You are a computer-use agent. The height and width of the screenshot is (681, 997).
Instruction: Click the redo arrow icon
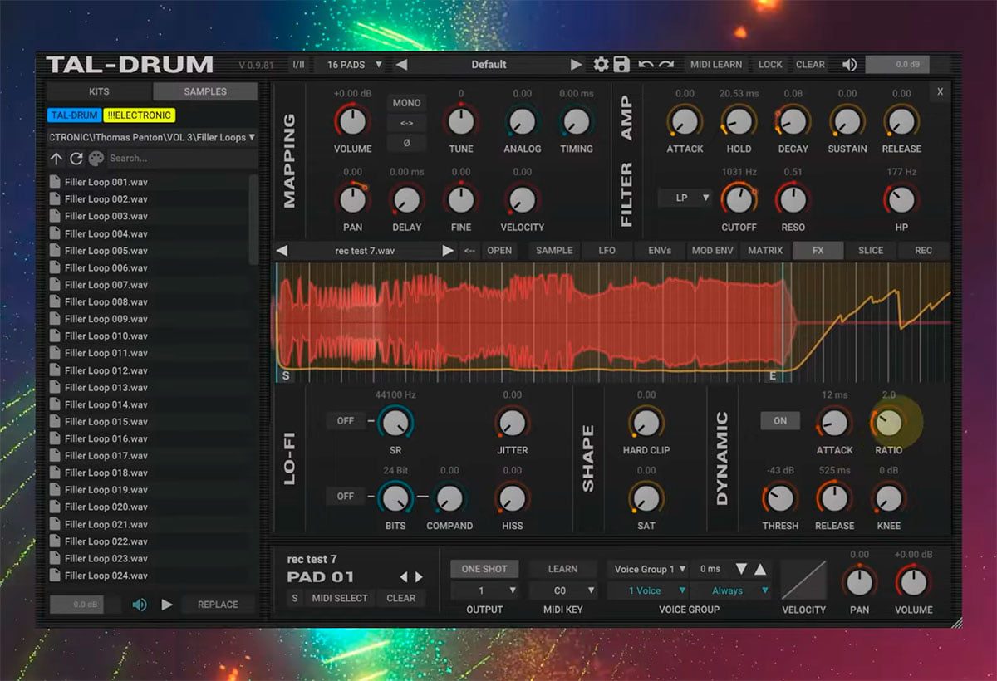point(668,65)
